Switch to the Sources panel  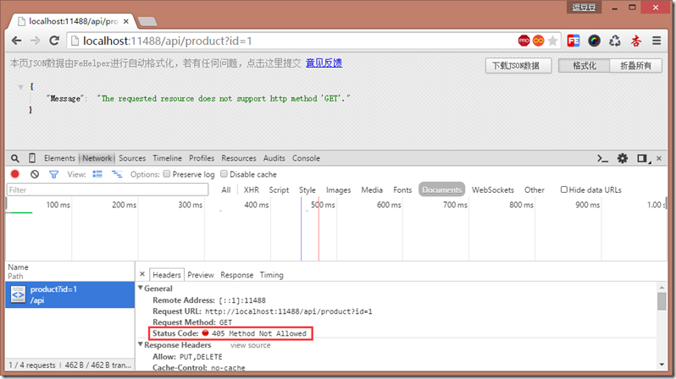pos(132,158)
